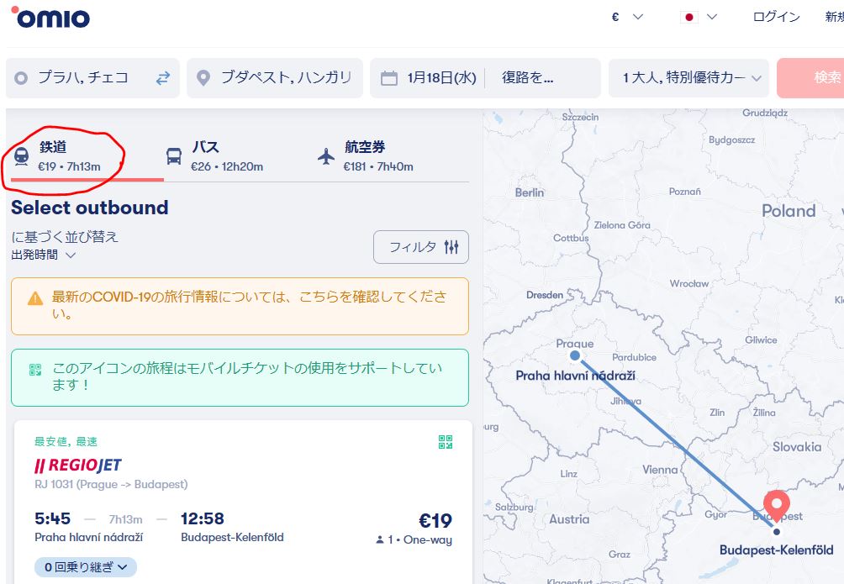This screenshot has width=844, height=584.
Task: Click the プラハ, チェコ origin field
Action: coord(92,78)
